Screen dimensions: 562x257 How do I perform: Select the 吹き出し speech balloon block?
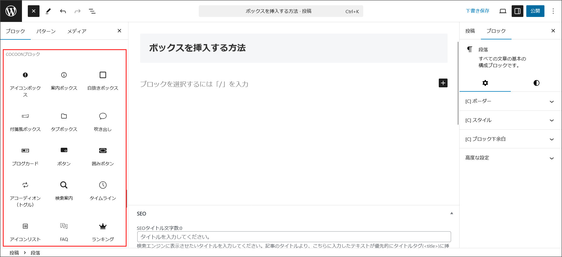(103, 122)
